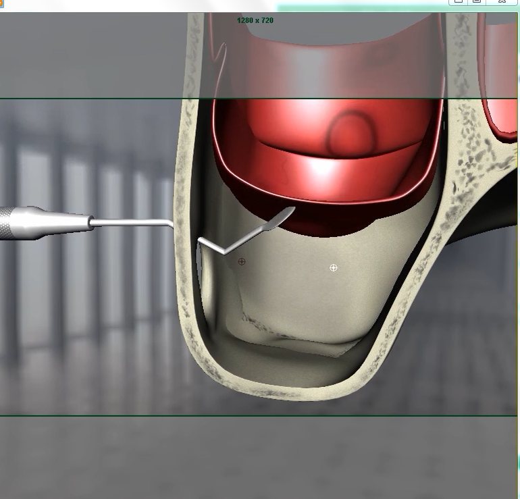Click the 1280 x 720 resolution label
Image resolution: width=520 pixels, height=499 pixels.
[255, 20]
